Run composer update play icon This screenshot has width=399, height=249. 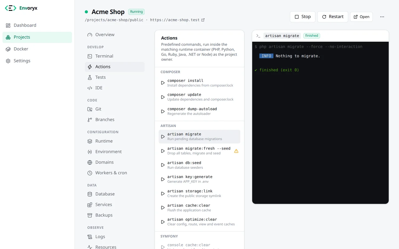click(x=163, y=97)
